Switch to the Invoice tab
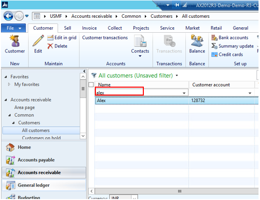The width and height of the screenshot is (260, 200). pos(89,28)
